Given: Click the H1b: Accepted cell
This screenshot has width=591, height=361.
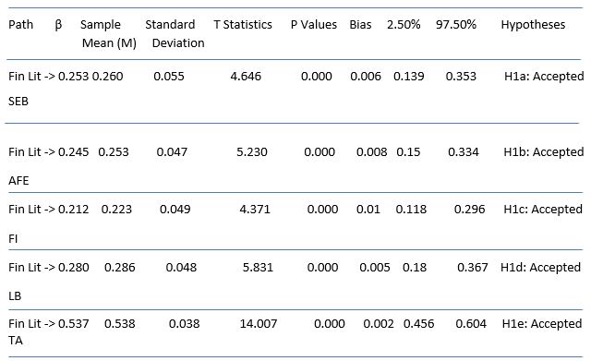Looking at the screenshot, I should pos(544,152).
